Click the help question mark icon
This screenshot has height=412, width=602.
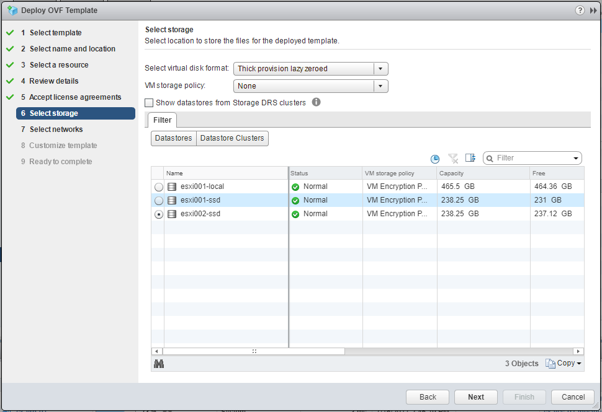point(580,11)
